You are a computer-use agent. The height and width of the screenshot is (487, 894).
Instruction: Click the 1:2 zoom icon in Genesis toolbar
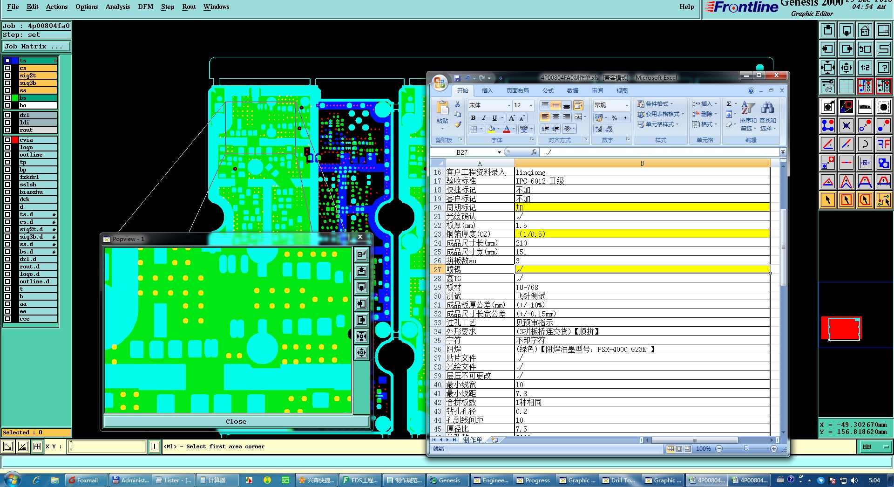[x=865, y=68]
